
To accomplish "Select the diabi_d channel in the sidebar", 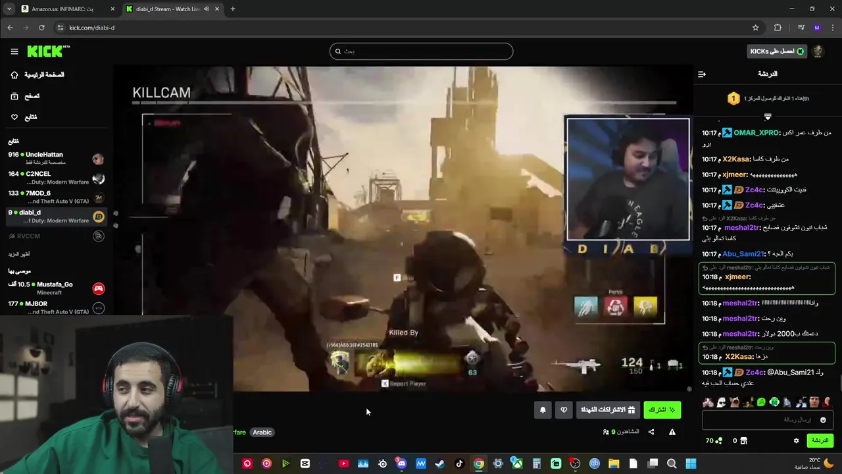I will [56, 216].
